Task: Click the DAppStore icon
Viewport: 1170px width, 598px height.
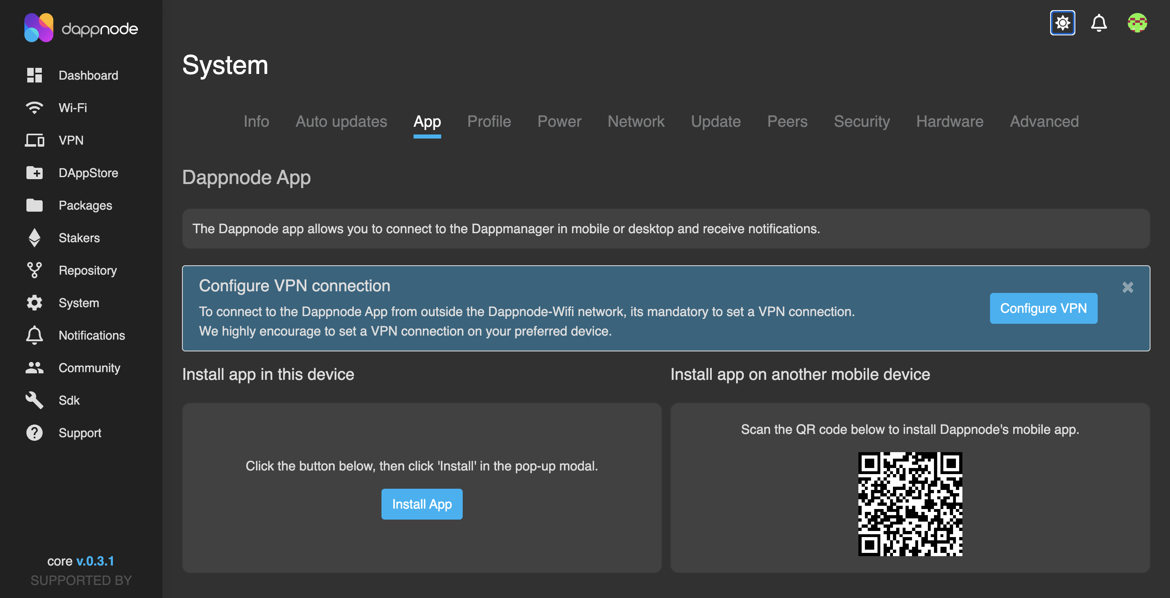Action: click(x=34, y=173)
